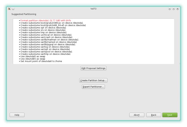The width and height of the screenshot is (187, 127).
Task: Select 'Create subvolume opt' line
Action: coord(43,28)
